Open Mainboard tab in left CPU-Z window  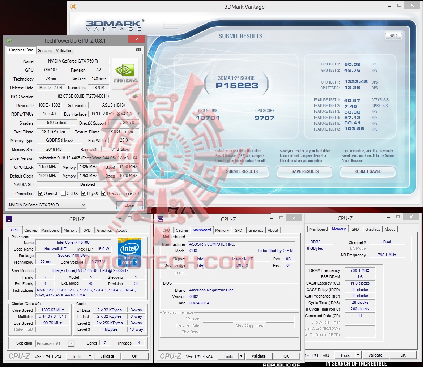(x=50, y=230)
